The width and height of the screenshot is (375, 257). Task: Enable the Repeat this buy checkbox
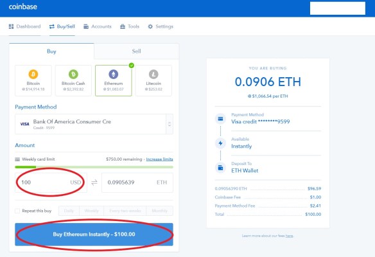(17, 211)
